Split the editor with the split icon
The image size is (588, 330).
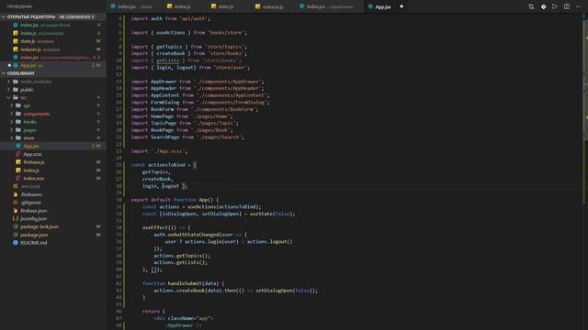click(567, 6)
